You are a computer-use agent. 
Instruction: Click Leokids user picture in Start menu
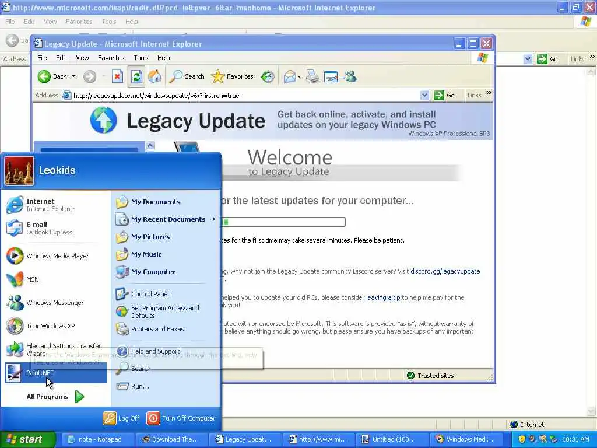pos(19,171)
